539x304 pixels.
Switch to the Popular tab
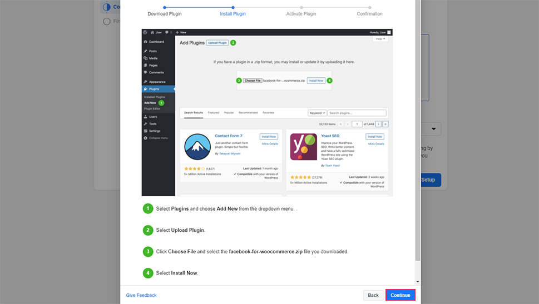coord(229,113)
